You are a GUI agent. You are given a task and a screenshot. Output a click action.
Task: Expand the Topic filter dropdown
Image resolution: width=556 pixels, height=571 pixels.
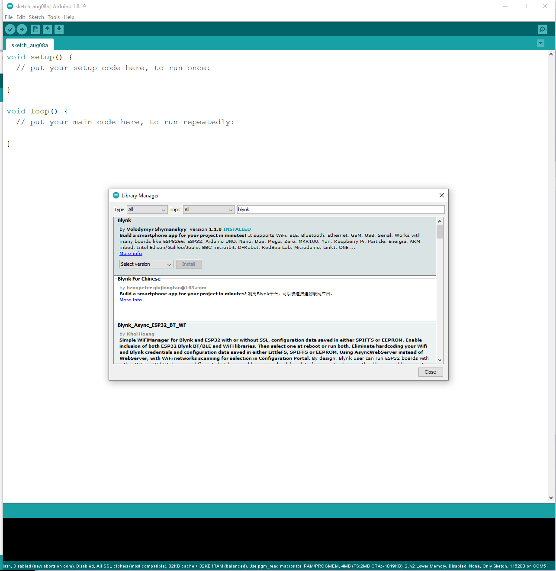pos(209,210)
